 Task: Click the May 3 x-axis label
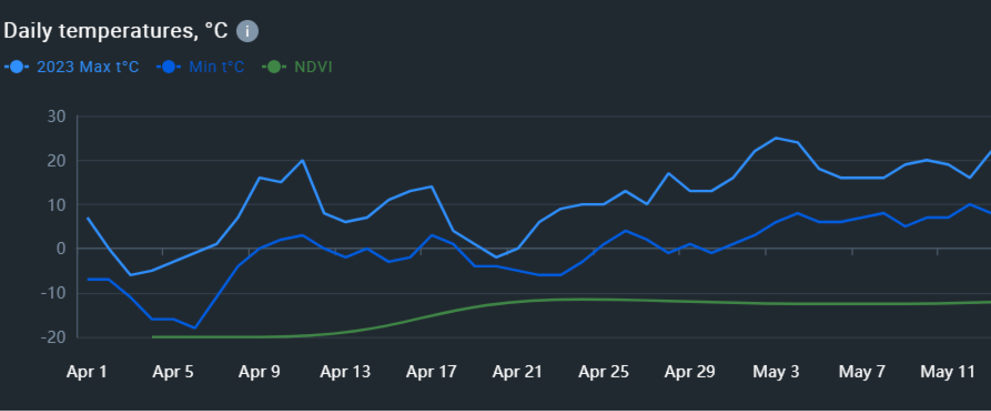(x=776, y=372)
